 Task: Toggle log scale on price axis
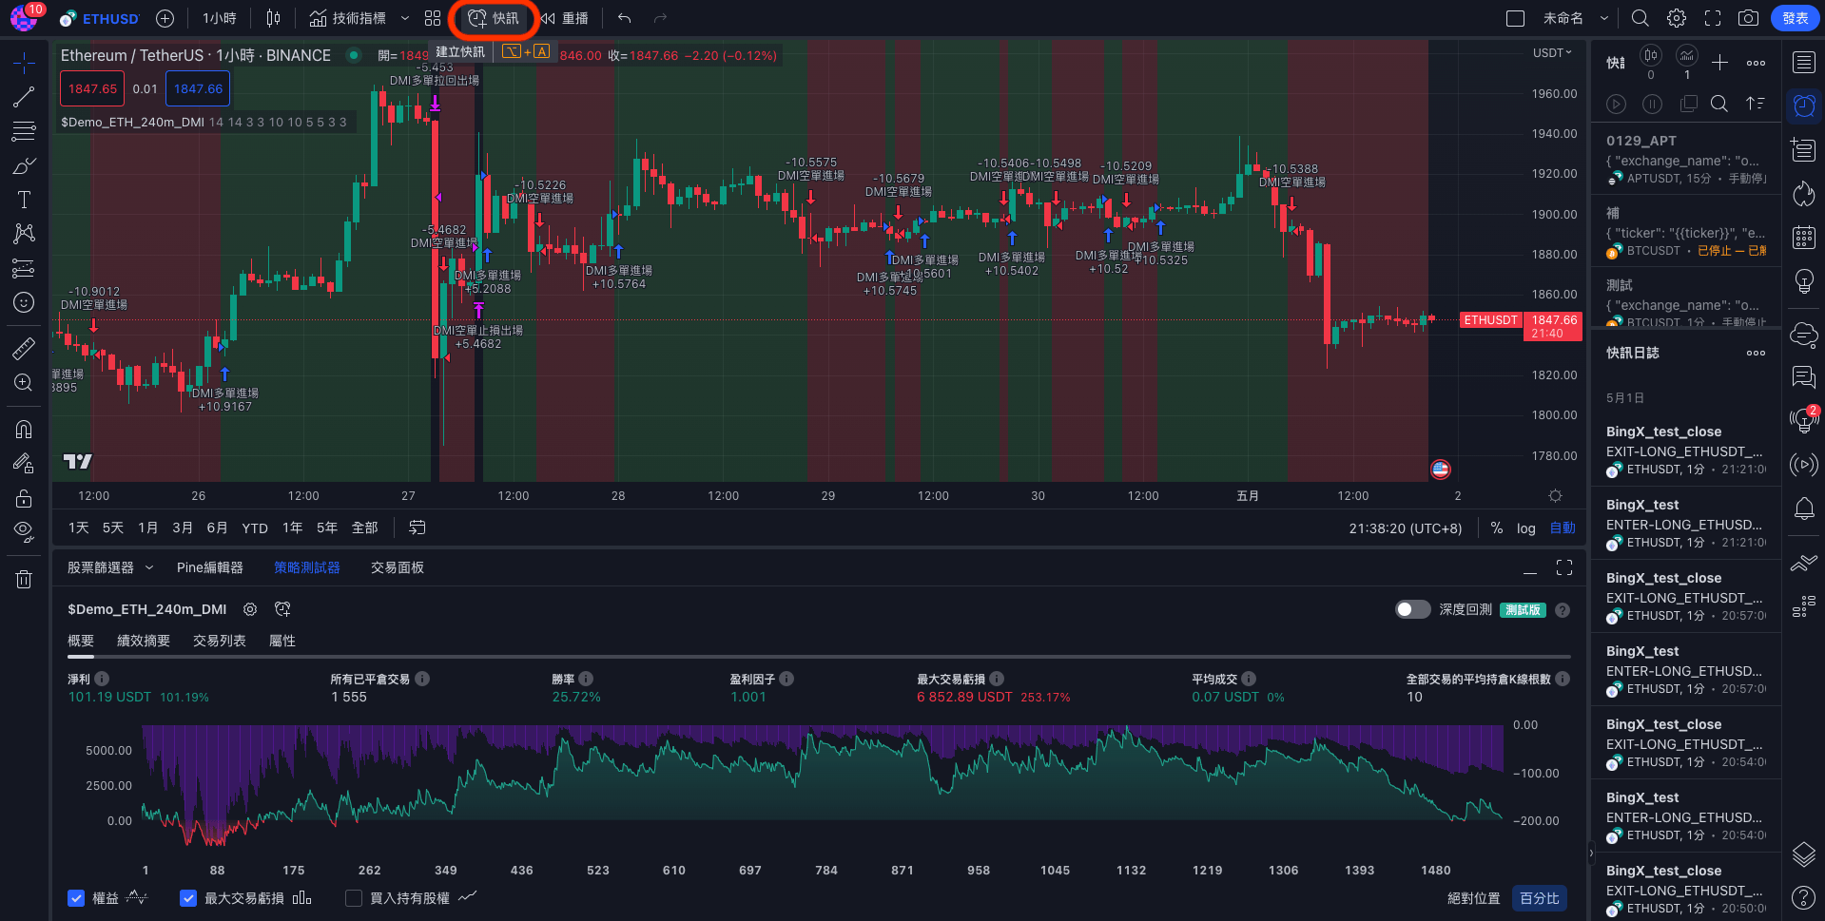click(1525, 528)
